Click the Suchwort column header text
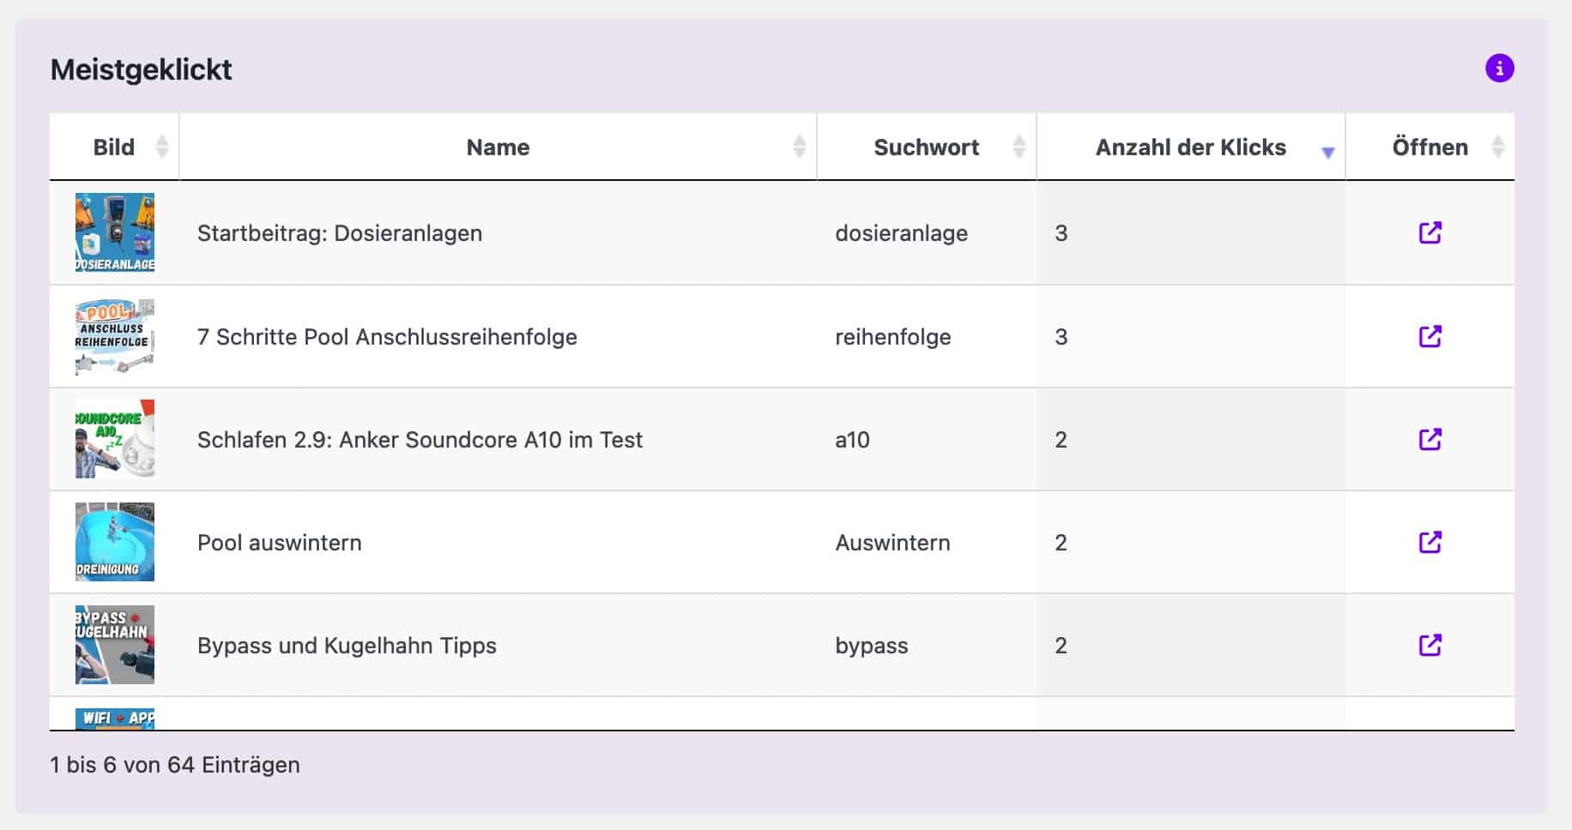 (x=926, y=147)
